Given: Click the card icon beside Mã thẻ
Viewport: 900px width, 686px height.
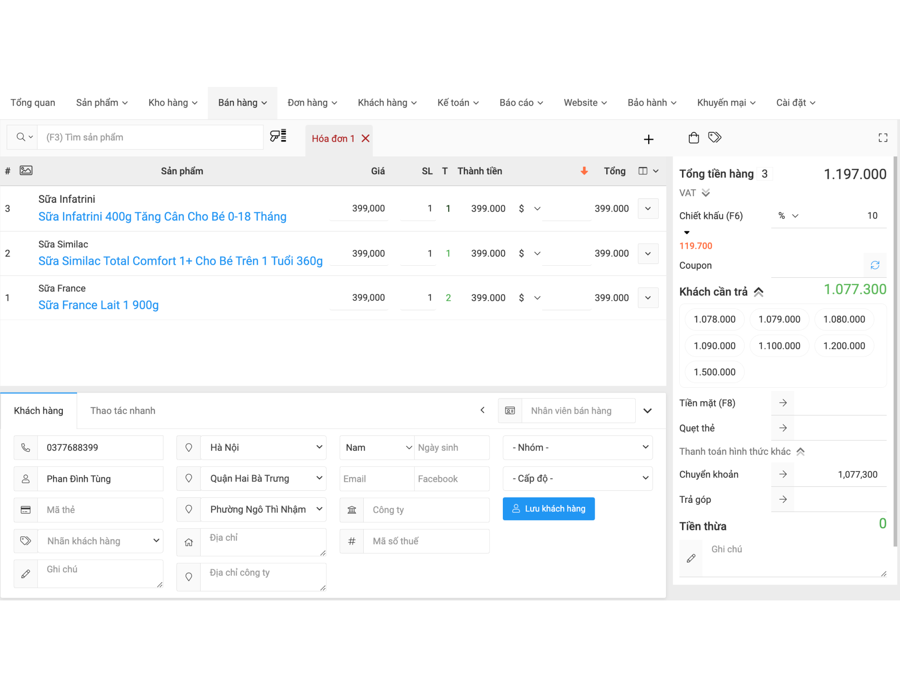Looking at the screenshot, I should [x=26, y=510].
